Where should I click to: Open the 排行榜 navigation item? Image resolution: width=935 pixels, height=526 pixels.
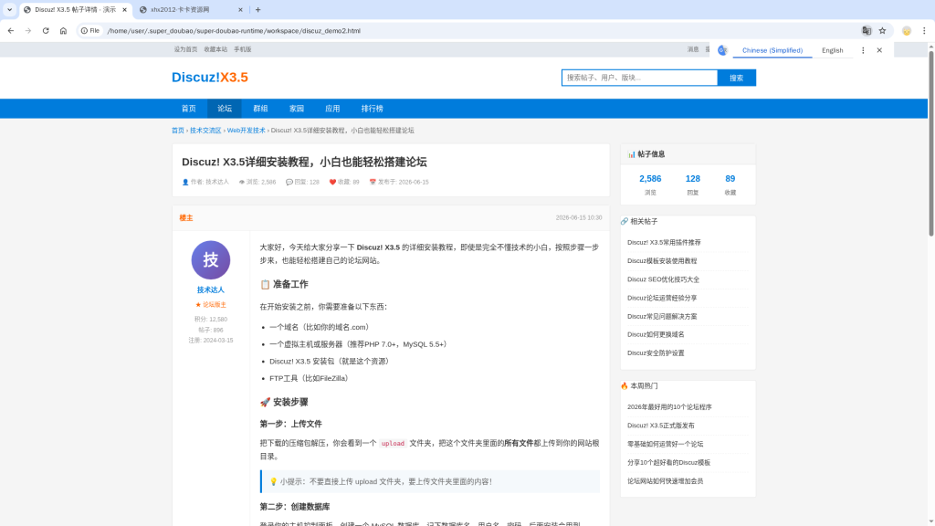373,109
